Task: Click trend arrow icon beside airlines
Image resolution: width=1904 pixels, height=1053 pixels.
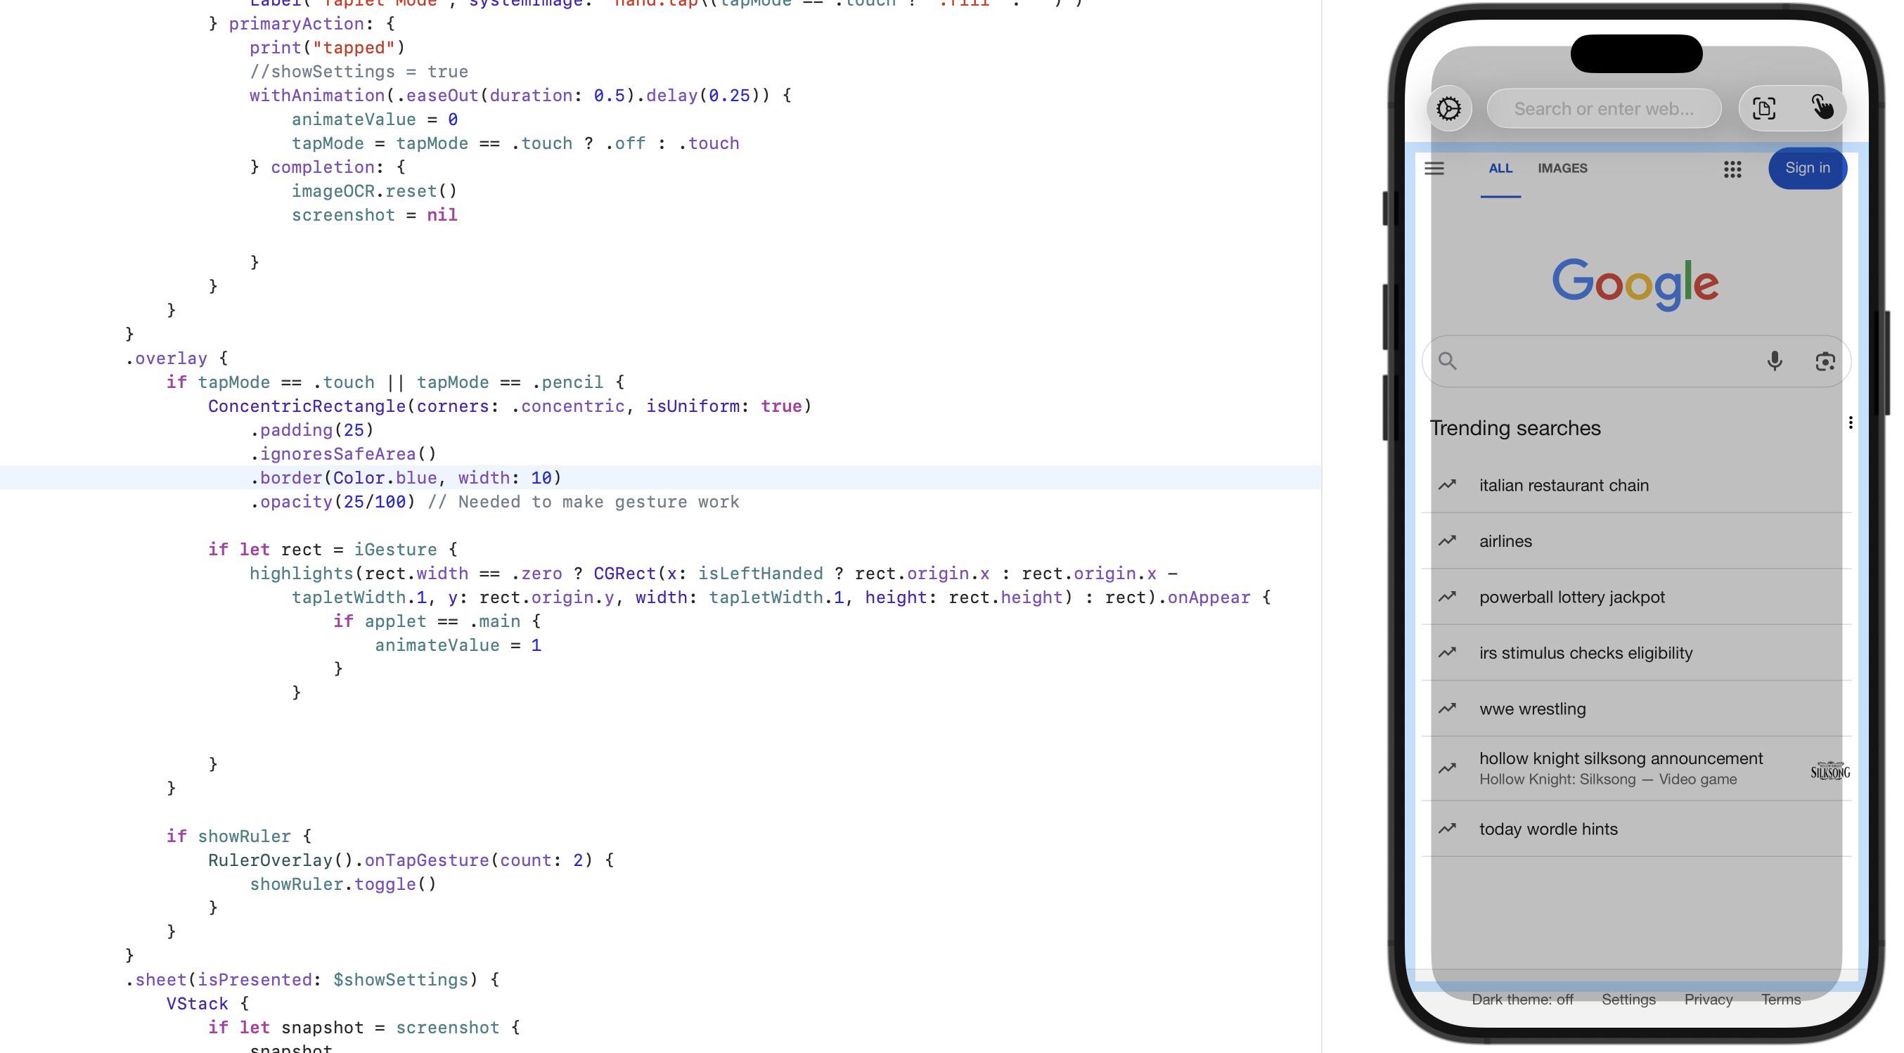Action: 1446,541
